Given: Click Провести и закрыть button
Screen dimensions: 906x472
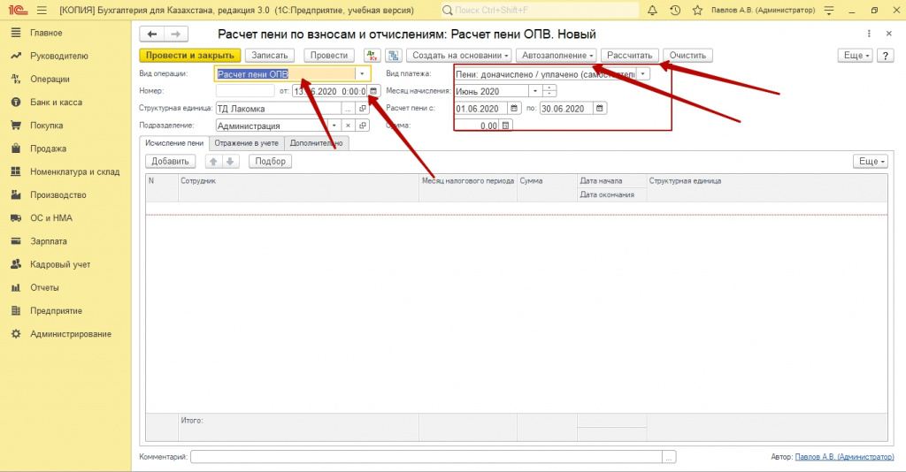Looking at the screenshot, I should click(x=190, y=56).
